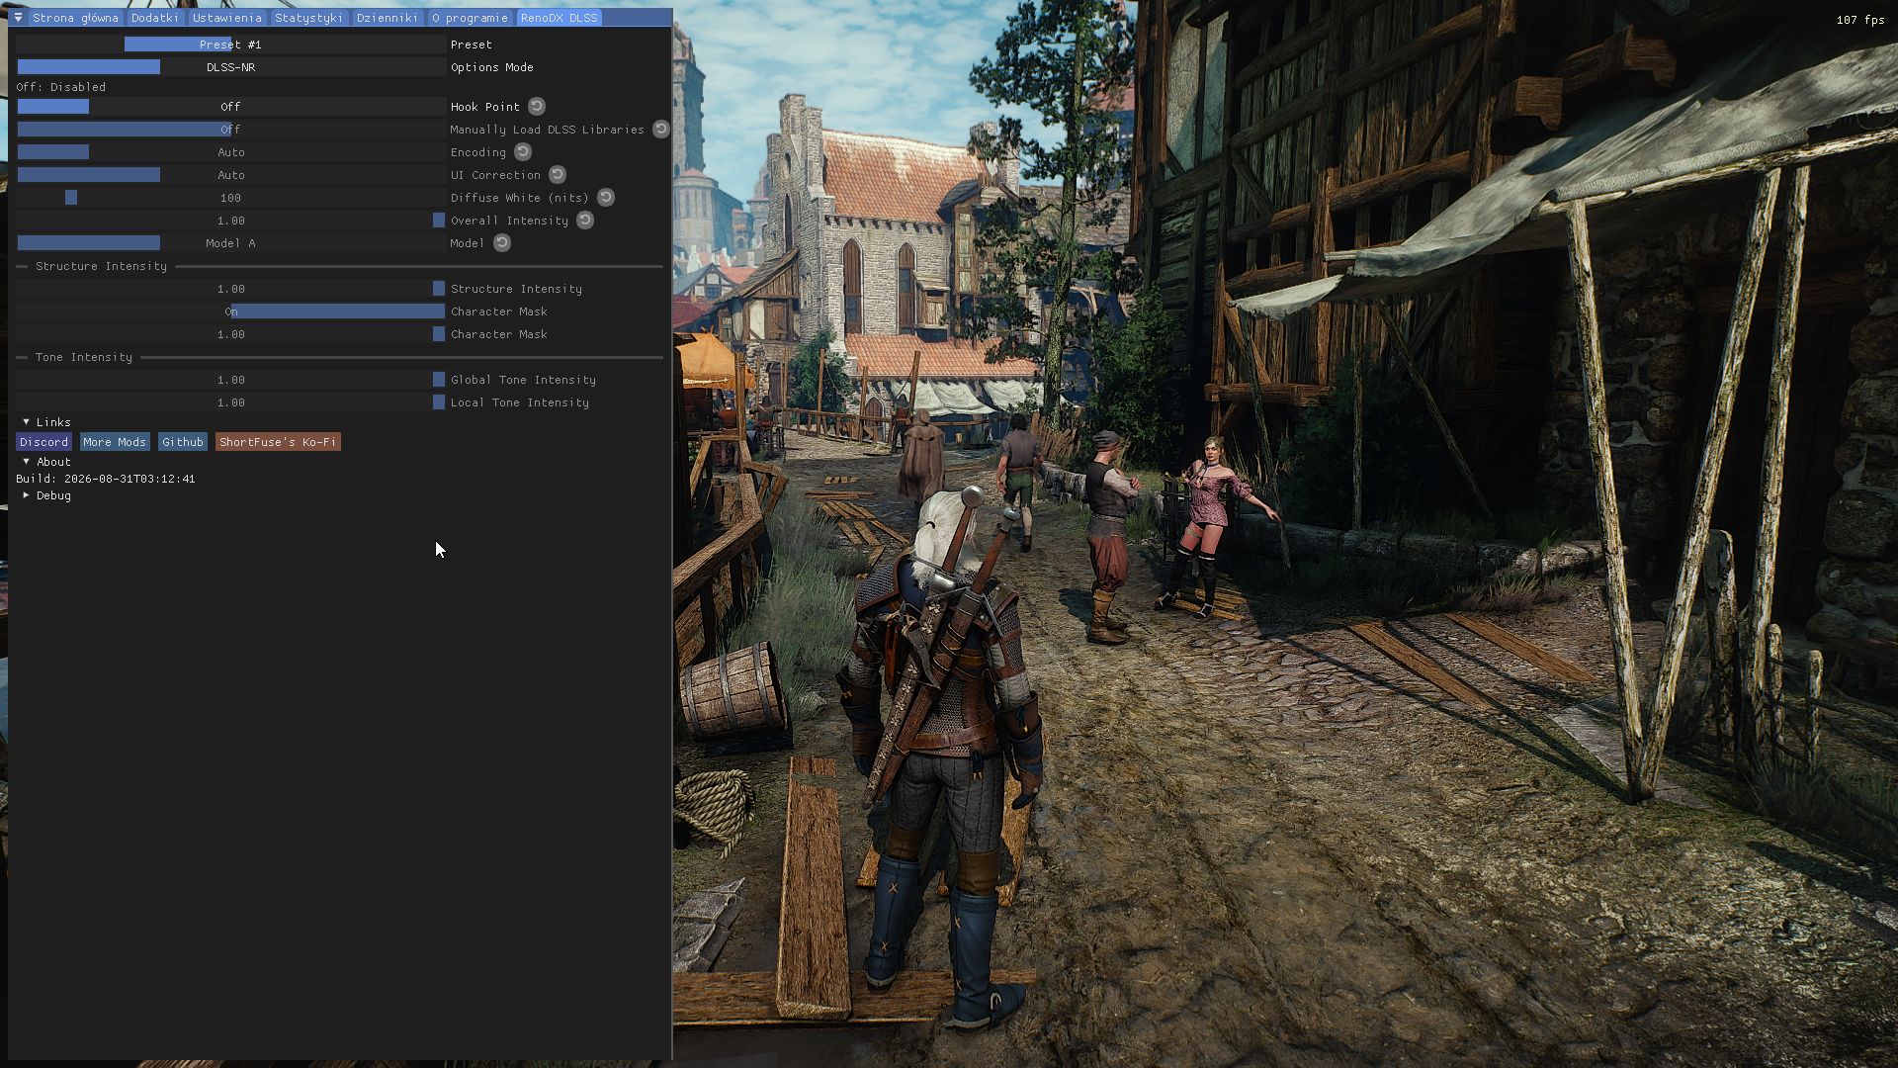Reset the Model selection

point(502,242)
